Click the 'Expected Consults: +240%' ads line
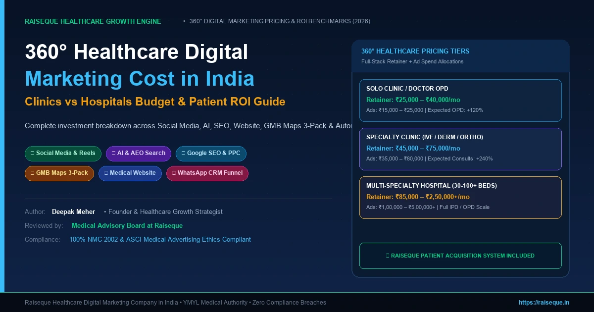 [430, 159]
